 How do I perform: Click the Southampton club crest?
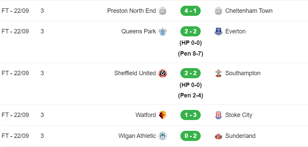point(218,73)
